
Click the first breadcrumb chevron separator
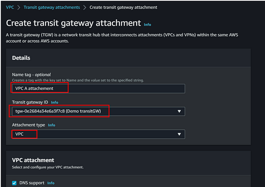click(x=19, y=8)
